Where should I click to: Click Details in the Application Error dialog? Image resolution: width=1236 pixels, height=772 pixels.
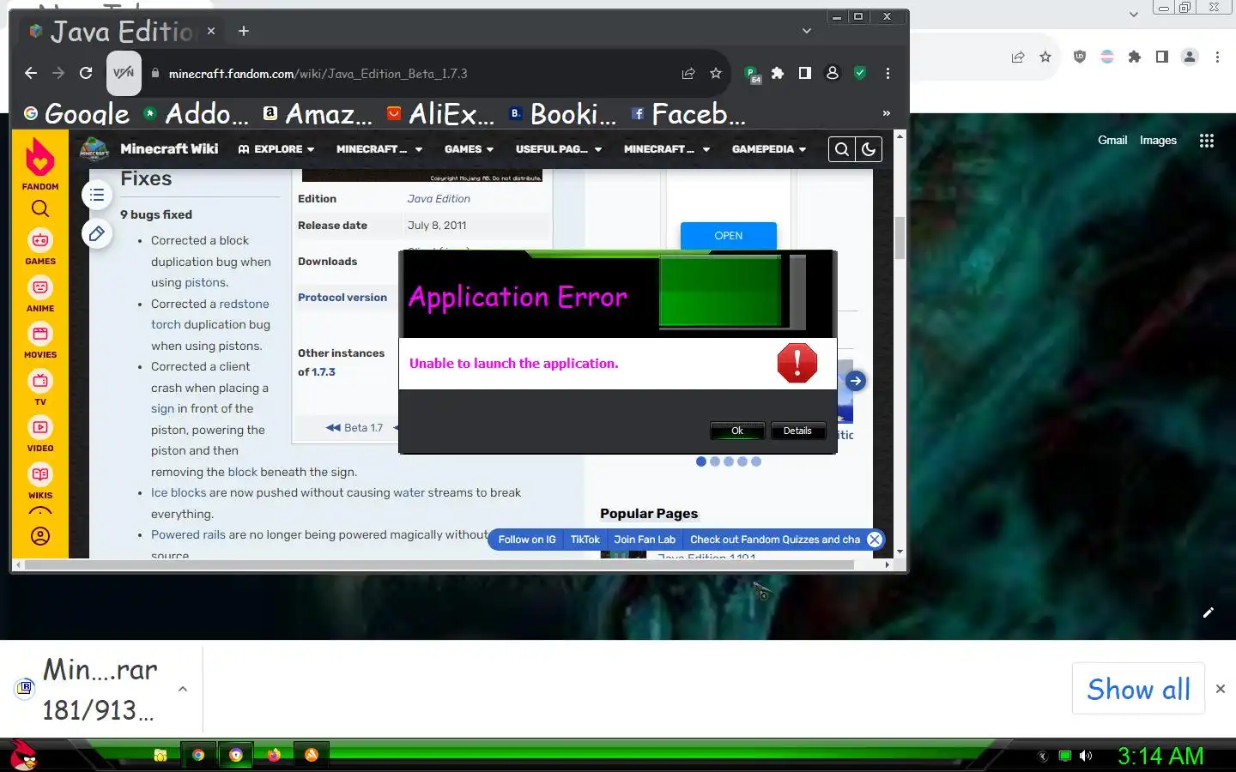click(797, 431)
